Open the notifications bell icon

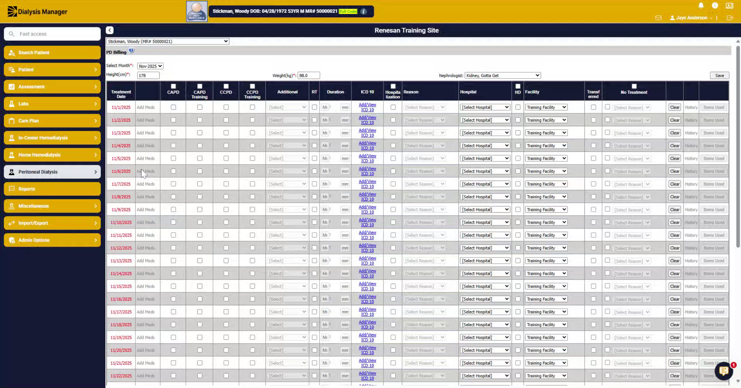[701, 6]
